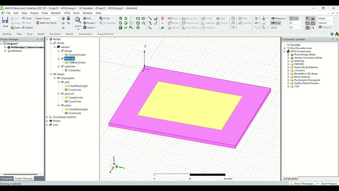
Task: Switch to the Properties panel tab
Action: point(6,179)
